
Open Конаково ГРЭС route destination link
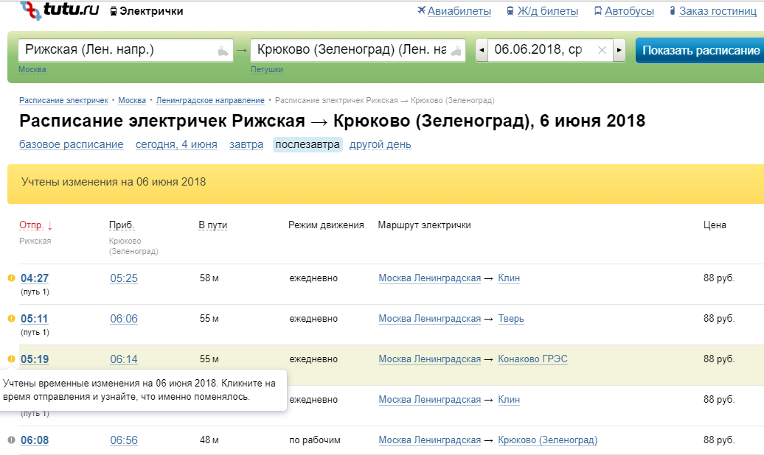(533, 359)
